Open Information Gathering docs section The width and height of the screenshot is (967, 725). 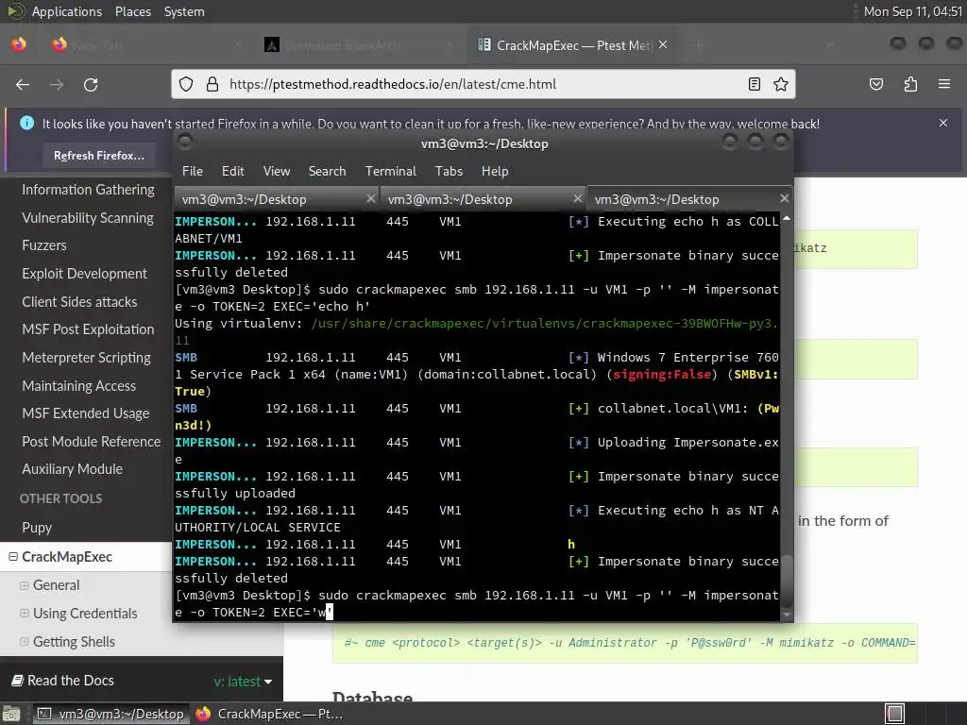coord(88,190)
